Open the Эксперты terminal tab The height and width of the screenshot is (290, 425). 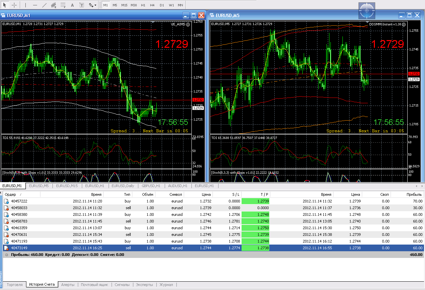click(x=144, y=285)
